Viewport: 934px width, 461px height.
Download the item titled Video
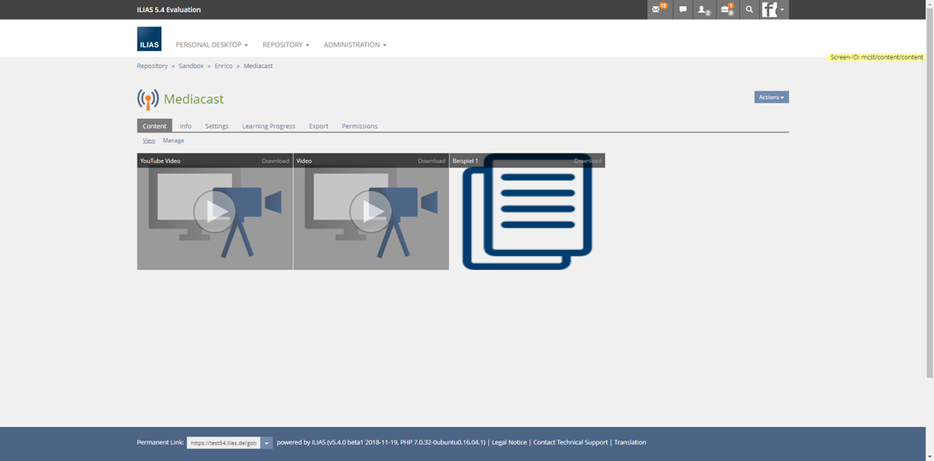(431, 160)
